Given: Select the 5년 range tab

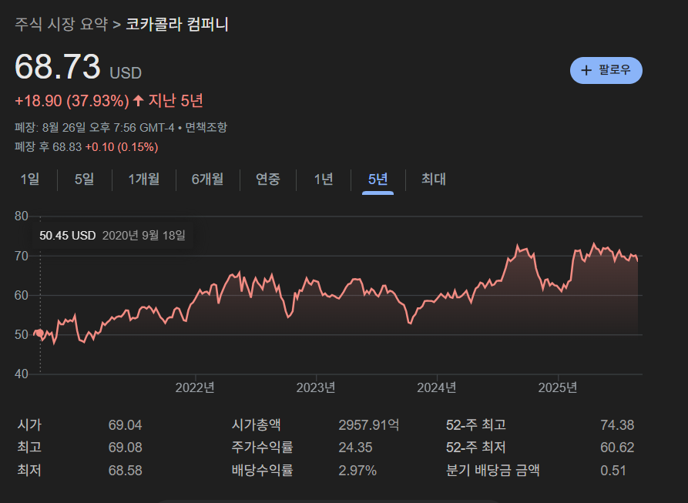Looking at the screenshot, I should 378,179.
